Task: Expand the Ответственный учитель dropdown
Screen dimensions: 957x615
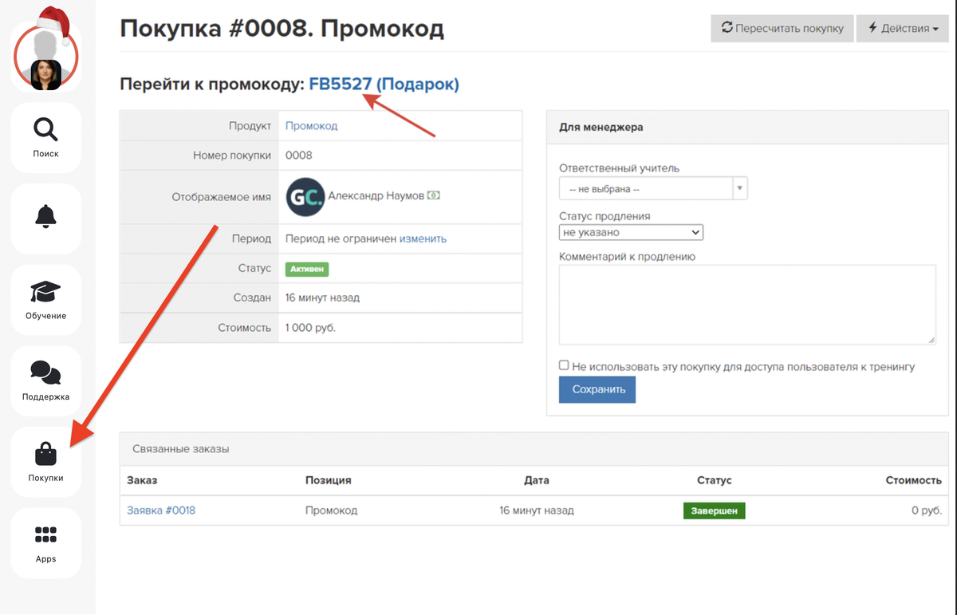Action: (x=653, y=189)
